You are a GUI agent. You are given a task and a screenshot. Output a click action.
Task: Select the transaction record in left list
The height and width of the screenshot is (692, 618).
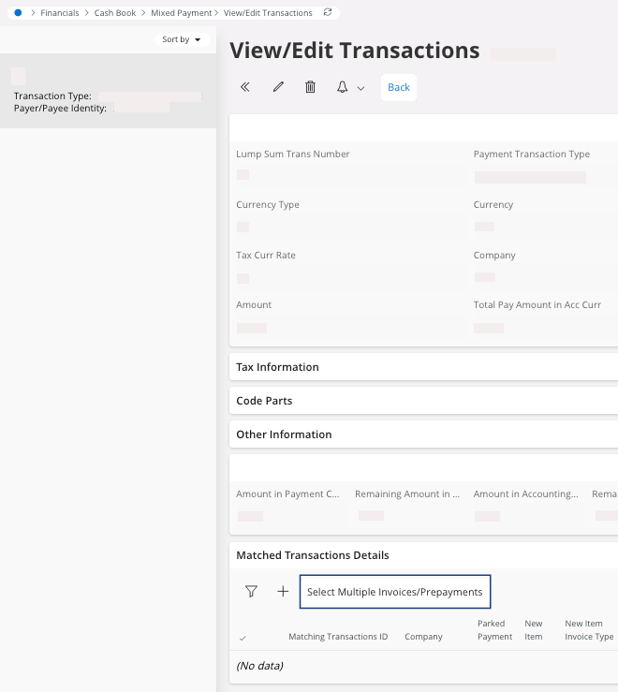tap(108, 91)
